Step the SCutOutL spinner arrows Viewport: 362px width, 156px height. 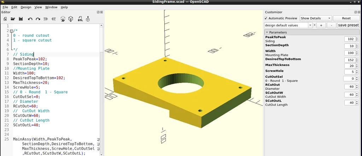click(x=357, y=103)
